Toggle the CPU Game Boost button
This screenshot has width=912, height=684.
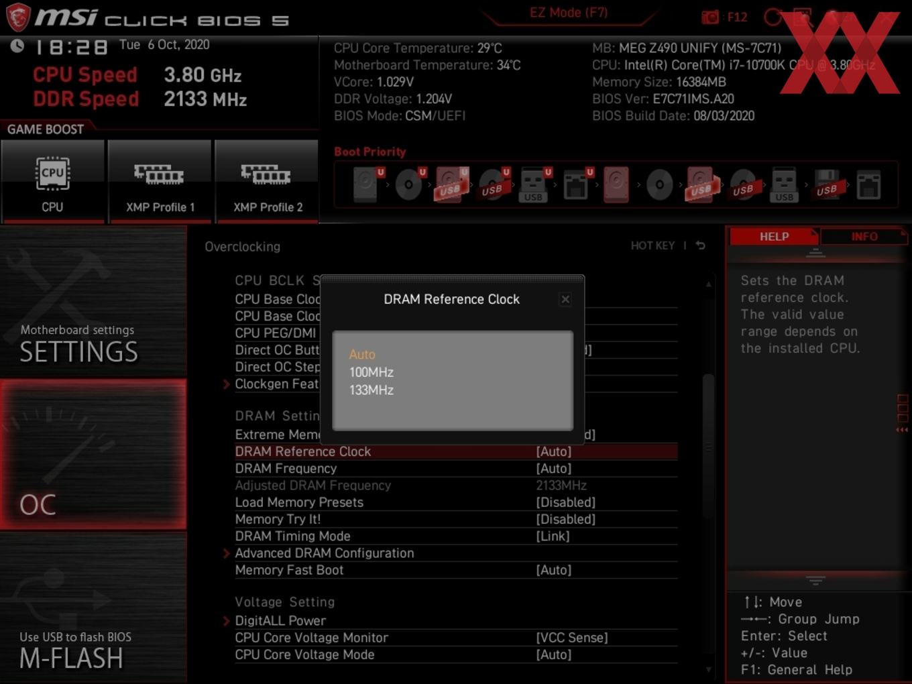[52, 181]
